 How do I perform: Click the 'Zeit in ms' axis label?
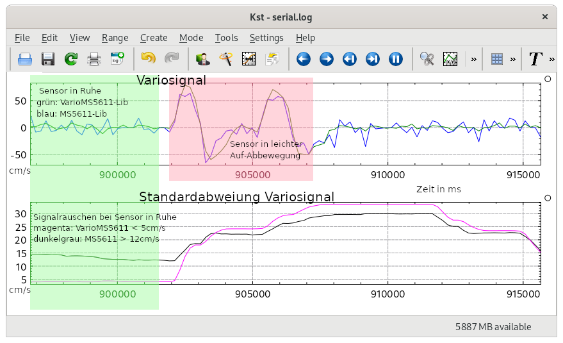pos(438,189)
